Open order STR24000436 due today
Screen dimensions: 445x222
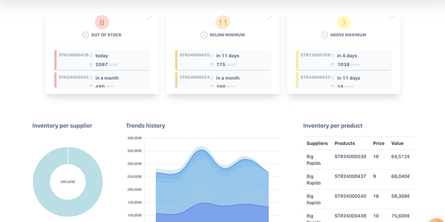[102, 60]
